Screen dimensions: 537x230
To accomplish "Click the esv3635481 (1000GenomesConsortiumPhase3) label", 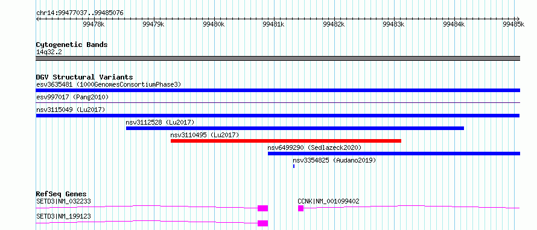I will (109, 84).
